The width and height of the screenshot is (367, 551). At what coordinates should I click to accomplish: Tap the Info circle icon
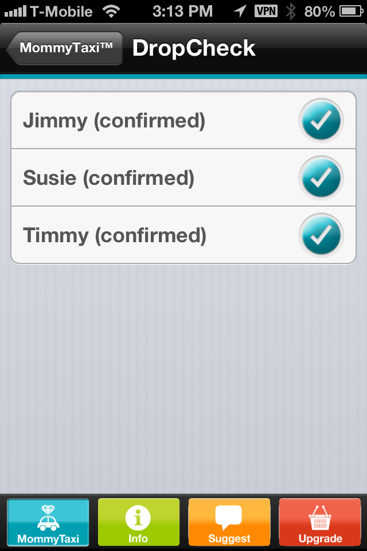pyautogui.click(x=138, y=517)
